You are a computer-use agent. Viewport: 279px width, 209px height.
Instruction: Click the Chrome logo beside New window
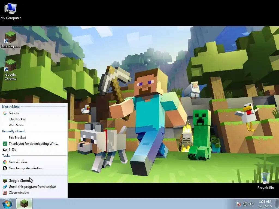(5, 162)
